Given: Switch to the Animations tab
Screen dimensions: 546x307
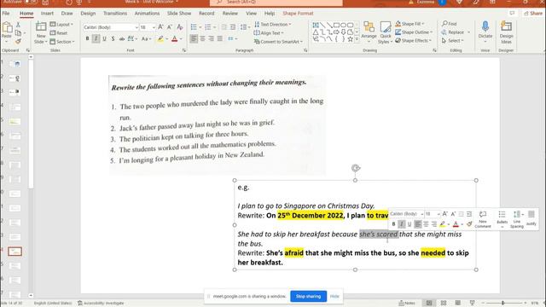Looking at the screenshot, I should pos(147,14).
